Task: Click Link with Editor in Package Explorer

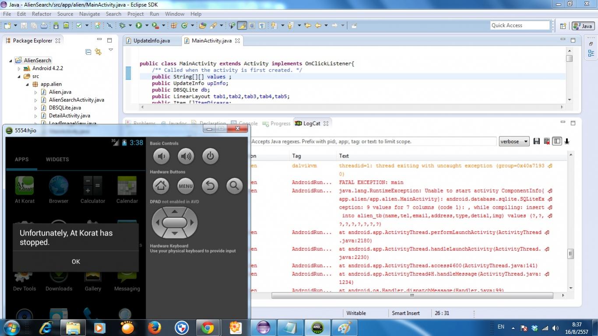Action: click(98, 52)
